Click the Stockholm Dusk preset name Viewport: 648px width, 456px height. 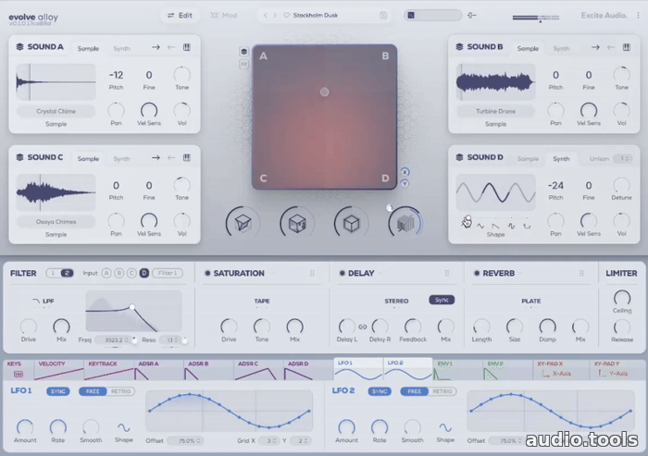(316, 16)
